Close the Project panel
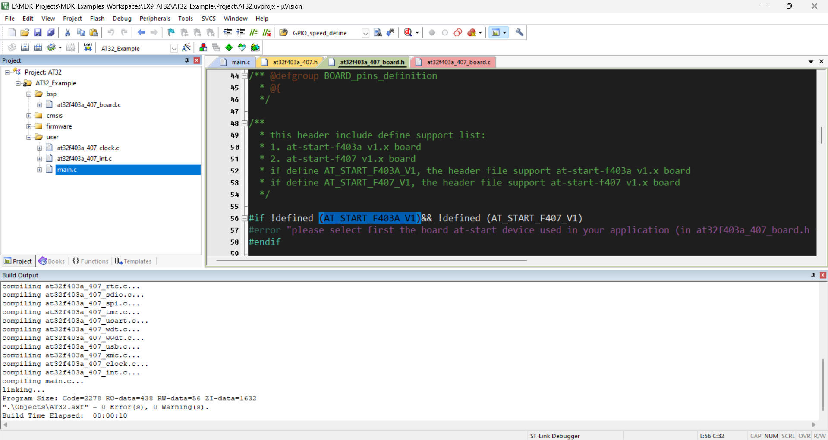The height and width of the screenshot is (440, 828). (x=197, y=60)
